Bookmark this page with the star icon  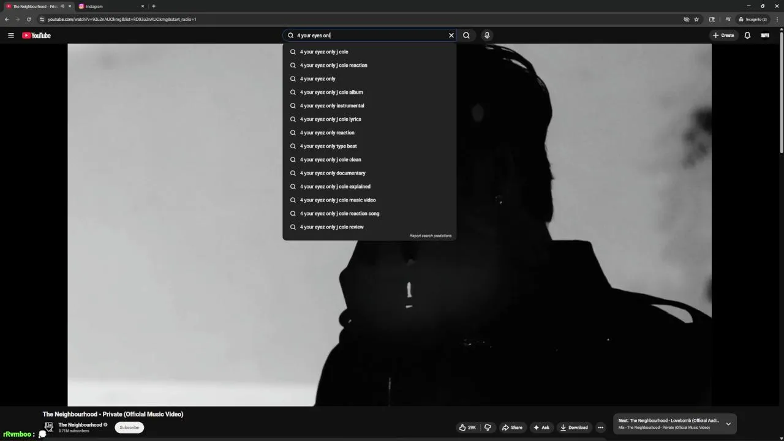coord(696,19)
